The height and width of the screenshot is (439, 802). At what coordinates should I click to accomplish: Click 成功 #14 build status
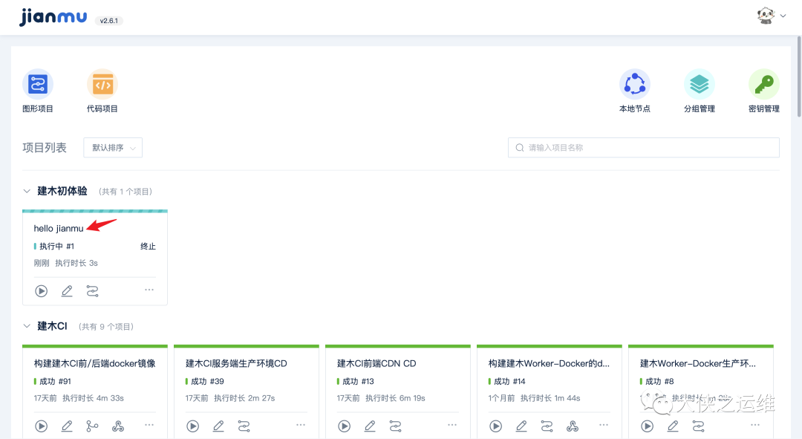coord(507,381)
